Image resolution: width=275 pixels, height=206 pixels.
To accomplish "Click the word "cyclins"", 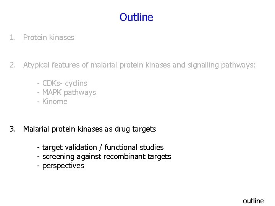I will [x=76, y=83].
